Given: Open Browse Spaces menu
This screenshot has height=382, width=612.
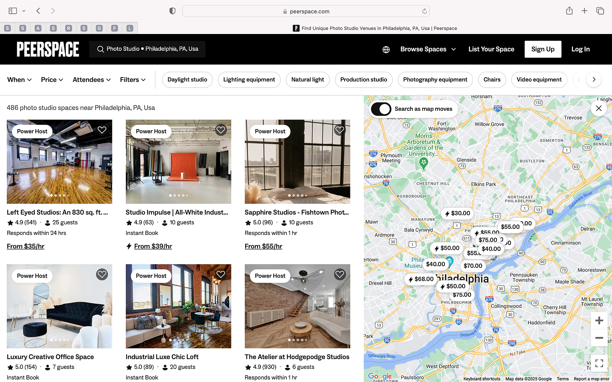Looking at the screenshot, I should (428, 49).
